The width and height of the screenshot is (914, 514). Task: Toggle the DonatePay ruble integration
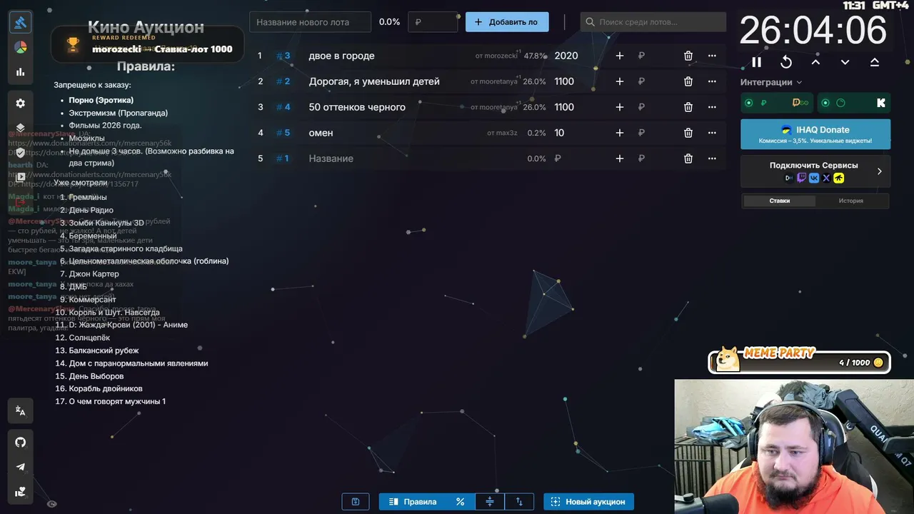click(777, 103)
